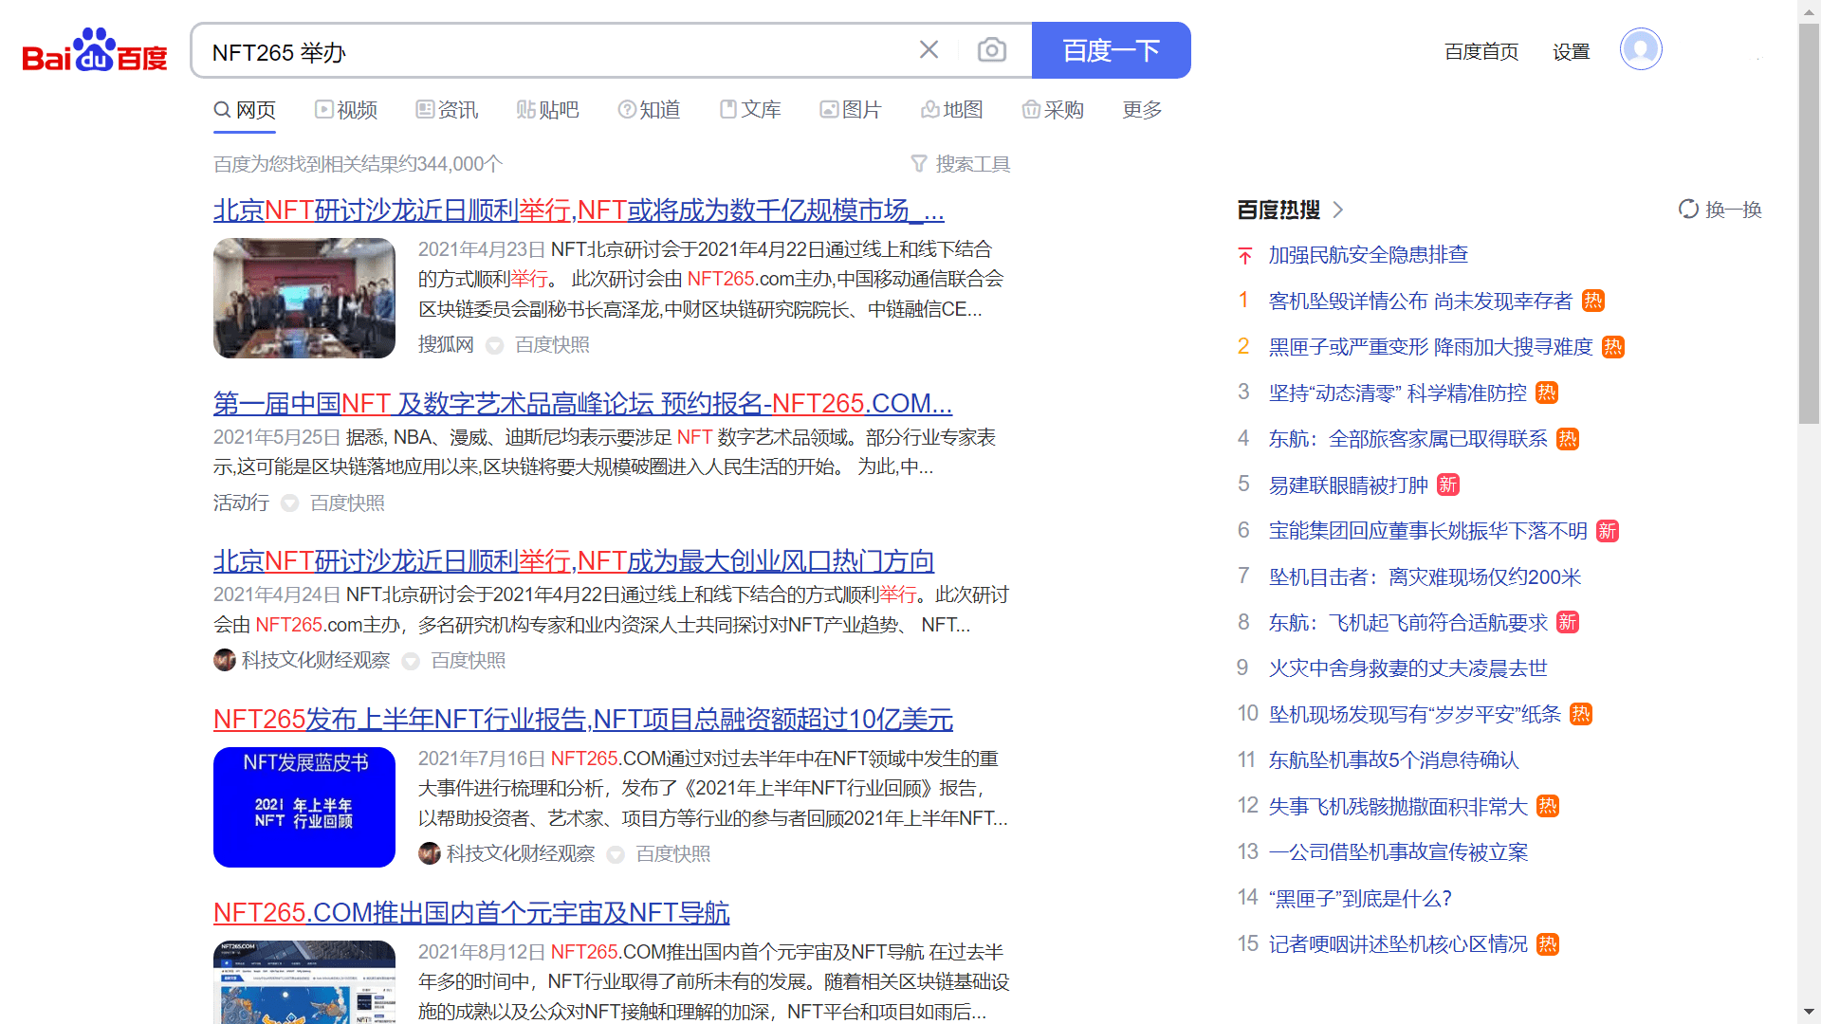Open hot topic 易建联眼睛被打肿
This screenshot has height=1024, width=1821.
coord(1349,485)
